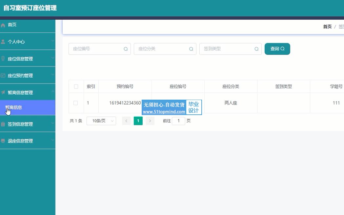Expand the 个人中心 menu chevron
This screenshot has height=215, width=344.
[x=53, y=41]
